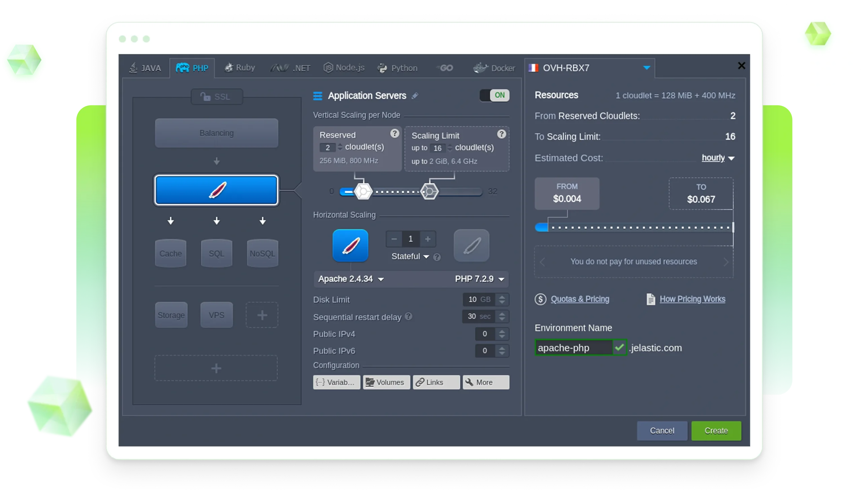Add a NoSQL database node
The width and height of the screenshot is (862, 494).
pyautogui.click(x=263, y=254)
